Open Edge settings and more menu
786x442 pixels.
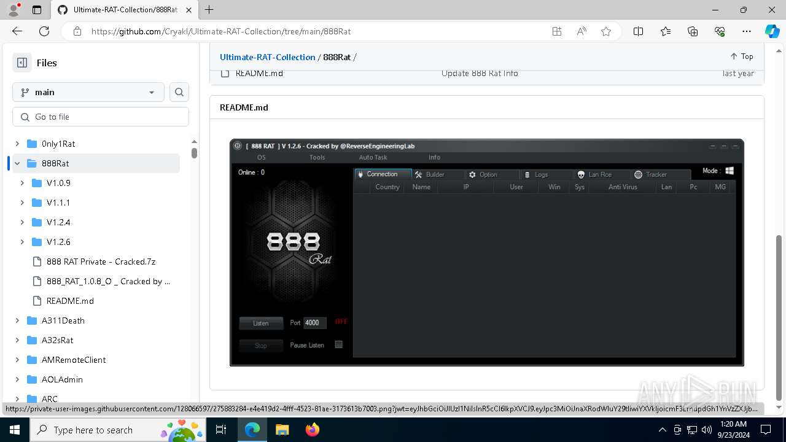(747, 31)
